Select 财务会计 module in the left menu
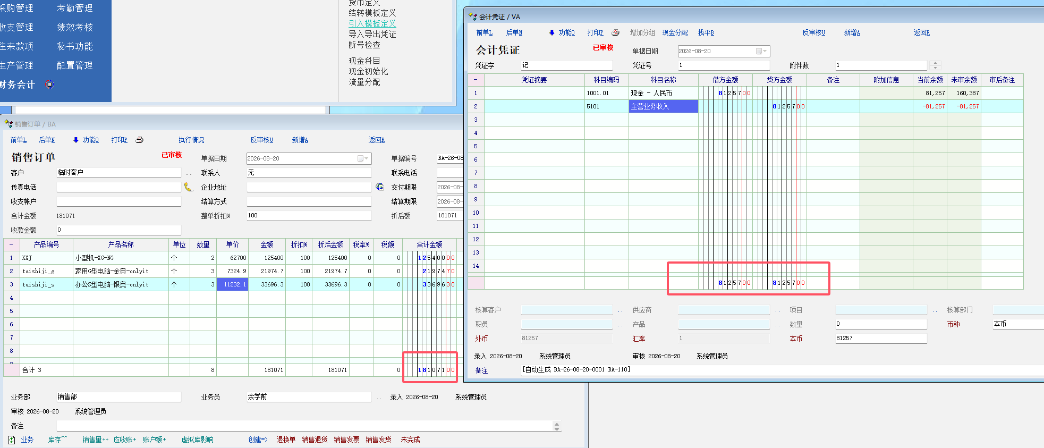This screenshot has height=448, width=1044. click(17, 84)
